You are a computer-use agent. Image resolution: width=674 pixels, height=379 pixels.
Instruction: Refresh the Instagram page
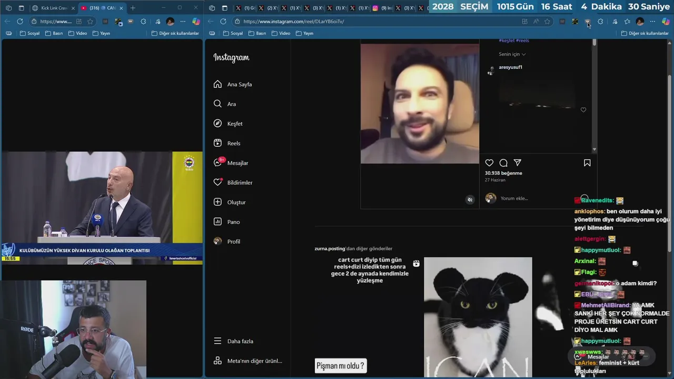(223, 22)
